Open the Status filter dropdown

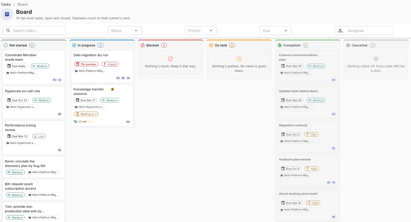pyautogui.click(x=125, y=31)
